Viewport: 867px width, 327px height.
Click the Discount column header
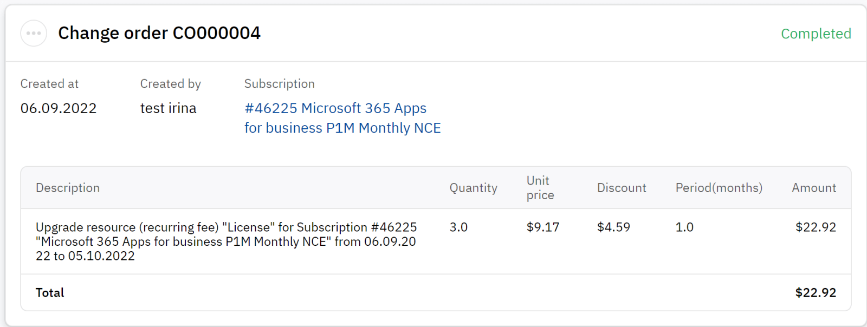pos(622,188)
